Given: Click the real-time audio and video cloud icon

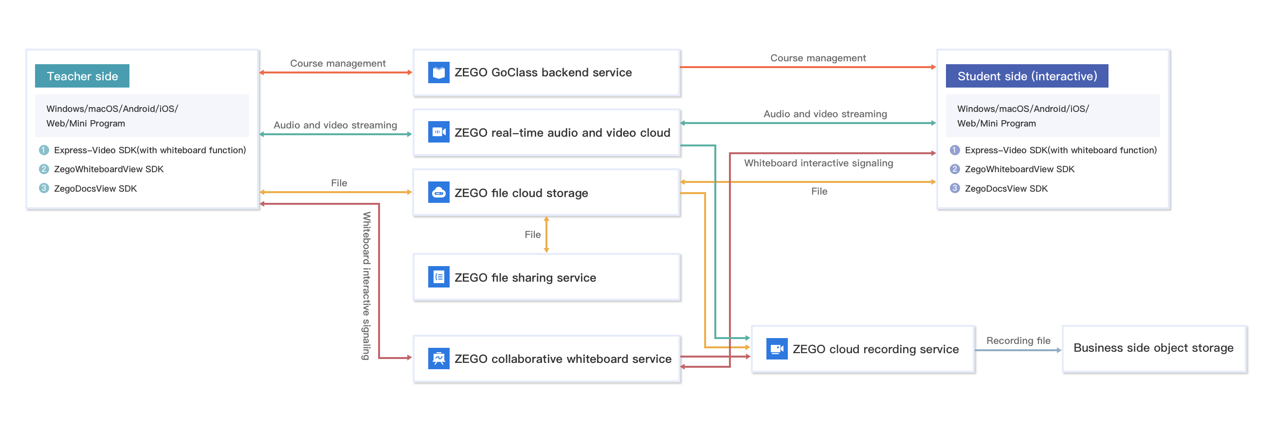Looking at the screenshot, I should (x=438, y=132).
